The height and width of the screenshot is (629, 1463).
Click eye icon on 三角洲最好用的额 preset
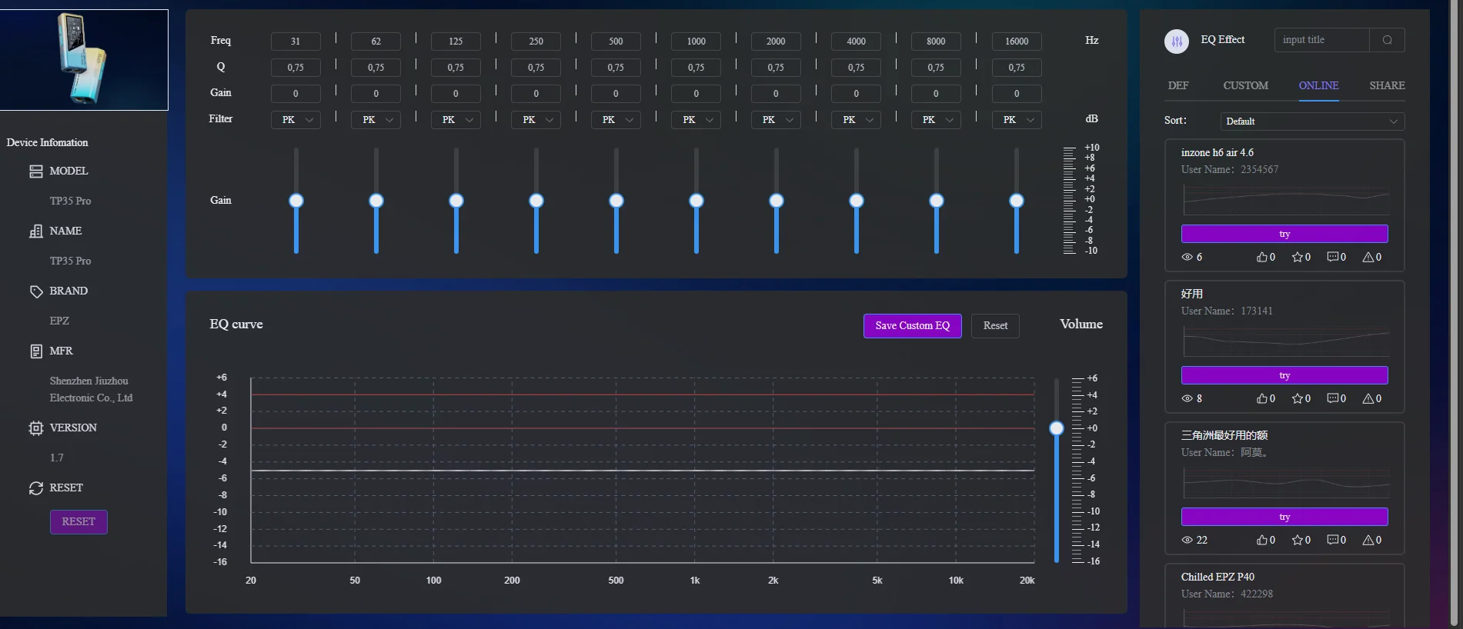tap(1187, 540)
